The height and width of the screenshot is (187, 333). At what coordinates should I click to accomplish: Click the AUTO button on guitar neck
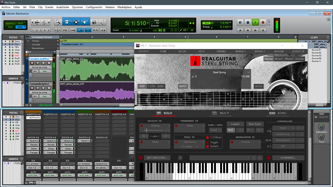pyautogui.click(x=183, y=86)
